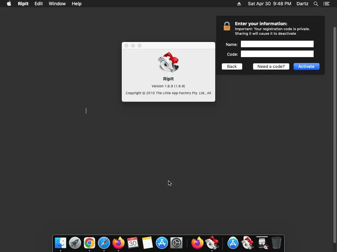Viewport: 337px width, 252px height.
Task: Open the Trash in the Dock
Action: [x=276, y=243]
